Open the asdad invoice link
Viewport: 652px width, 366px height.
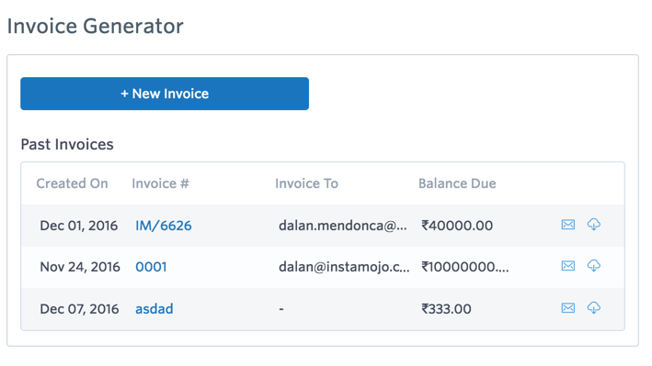pyautogui.click(x=154, y=309)
